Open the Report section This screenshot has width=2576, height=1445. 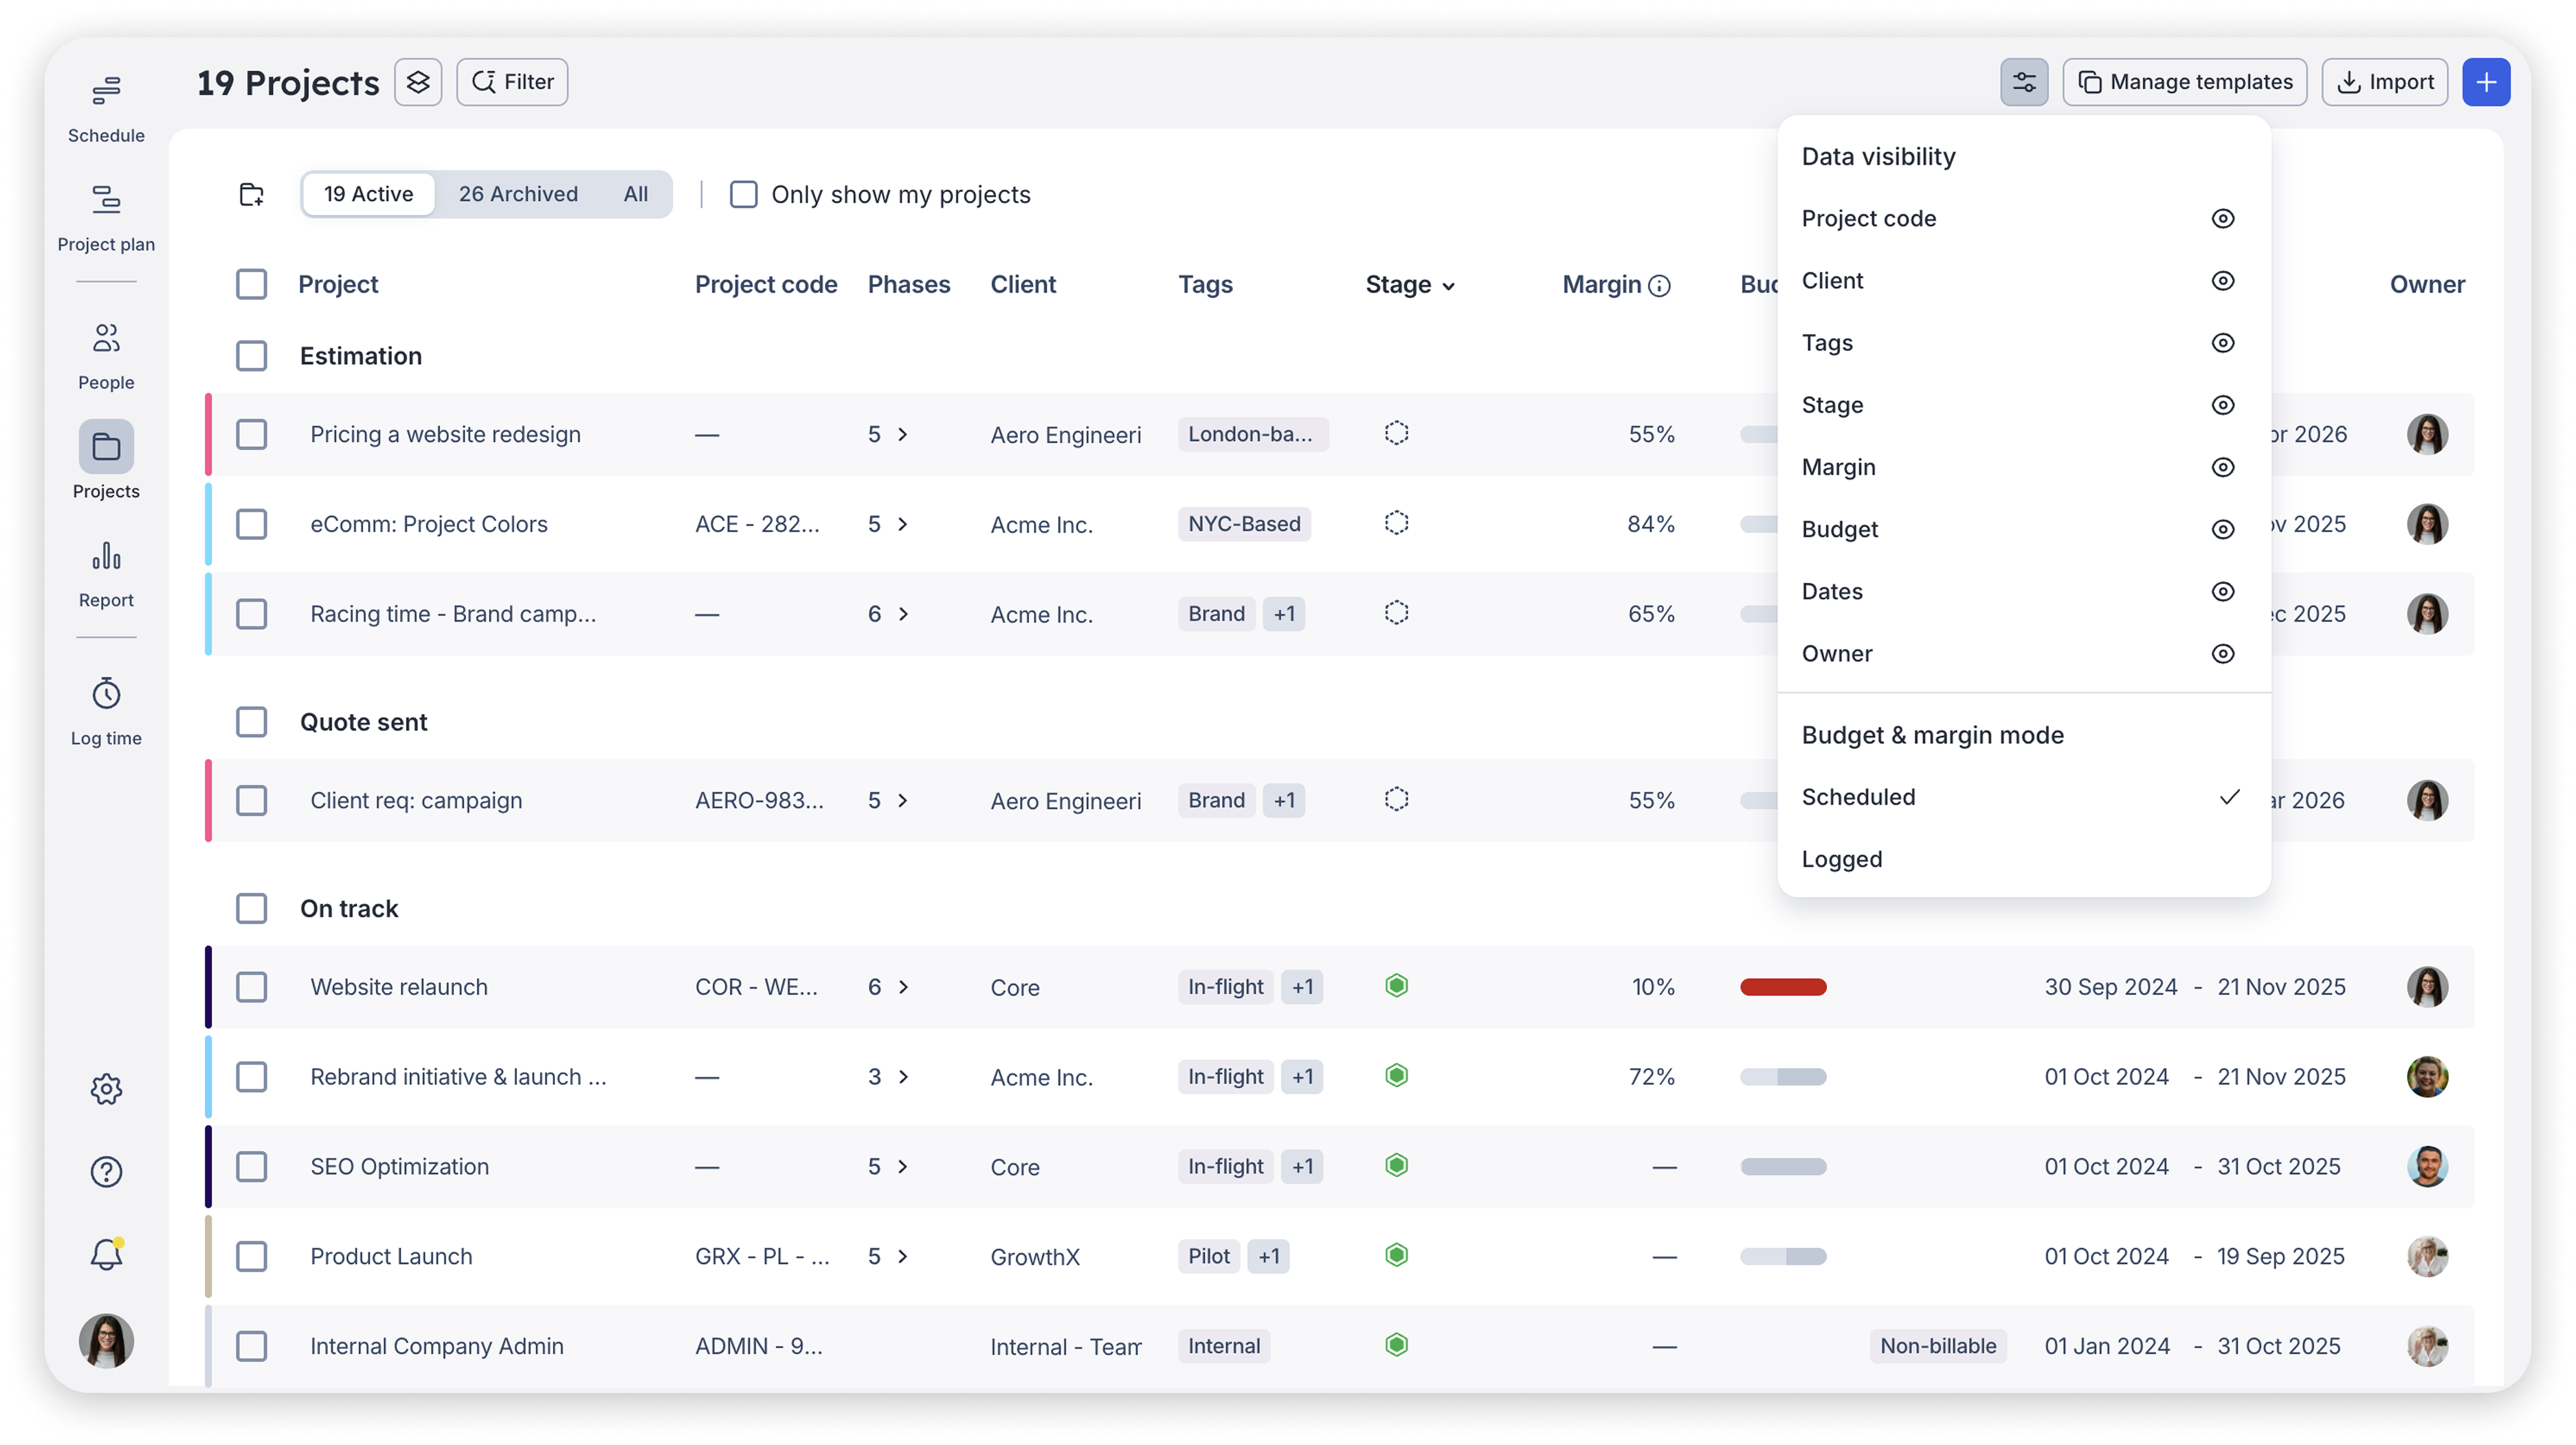pyautogui.click(x=105, y=560)
